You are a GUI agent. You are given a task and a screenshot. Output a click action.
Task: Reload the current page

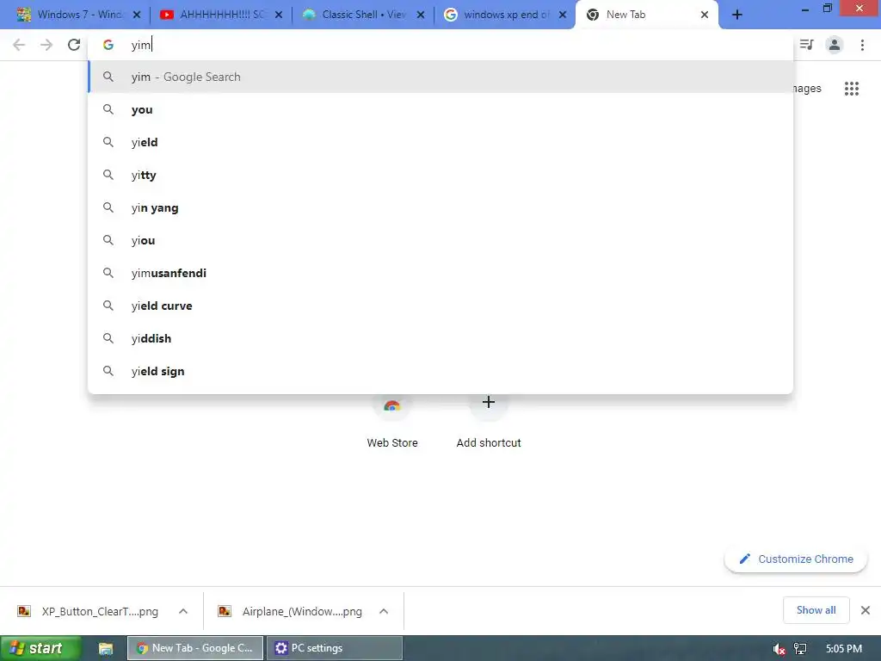[x=74, y=45]
